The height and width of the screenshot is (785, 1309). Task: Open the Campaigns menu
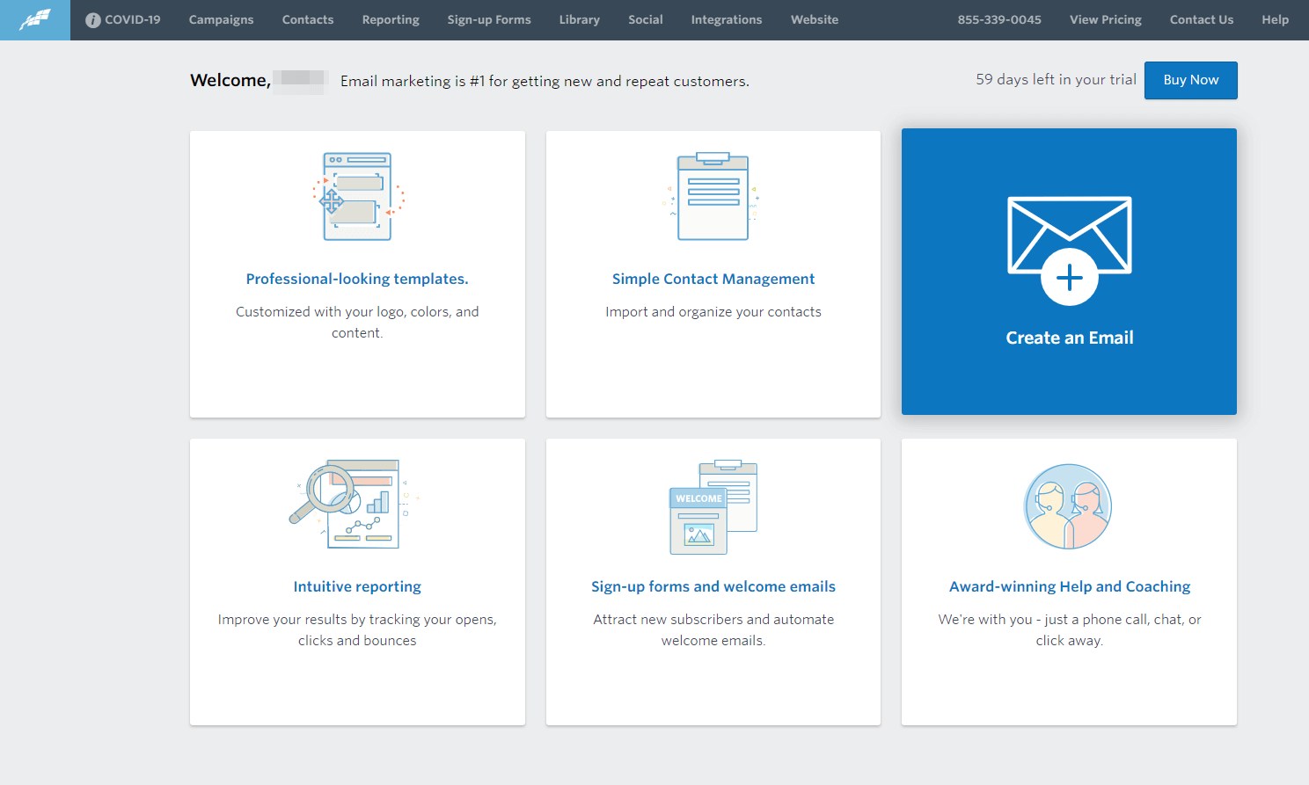click(x=221, y=19)
